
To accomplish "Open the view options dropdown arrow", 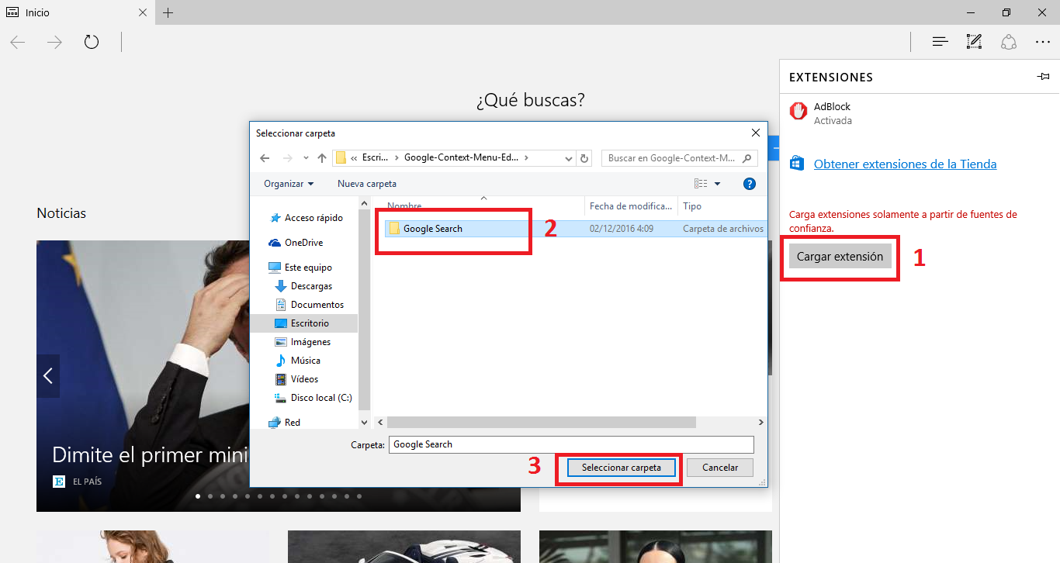I will [x=717, y=184].
